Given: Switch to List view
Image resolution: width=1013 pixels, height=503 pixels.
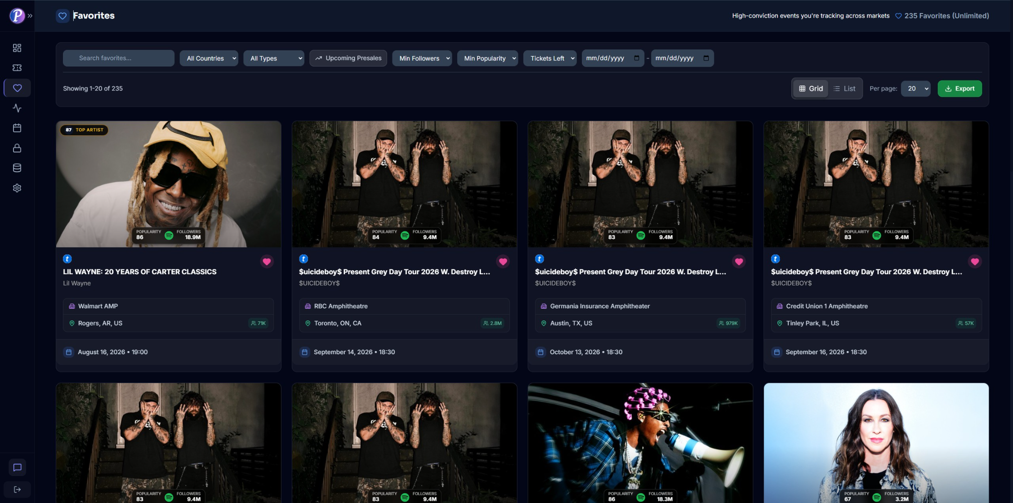Looking at the screenshot, I should 844,88.
